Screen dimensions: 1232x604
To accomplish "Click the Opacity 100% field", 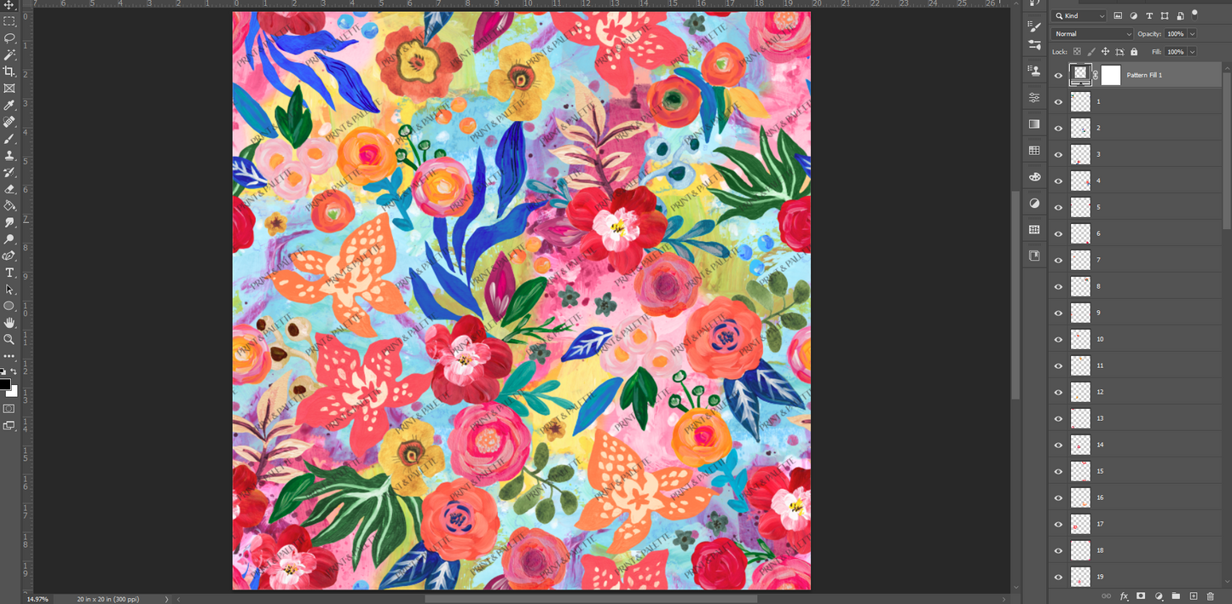I will pos(1176,34).
